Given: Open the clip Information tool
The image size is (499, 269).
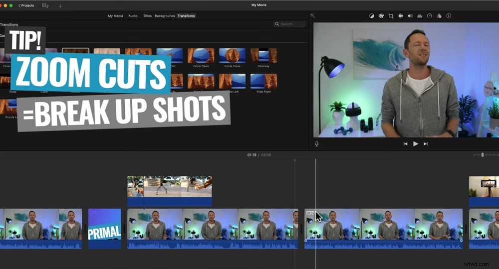Looking at the screenshot, I should point(449,16).
